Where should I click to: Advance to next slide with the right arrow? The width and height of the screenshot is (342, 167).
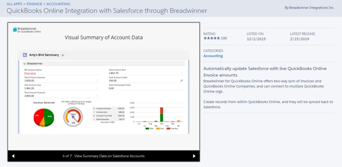tap(194, 156)
